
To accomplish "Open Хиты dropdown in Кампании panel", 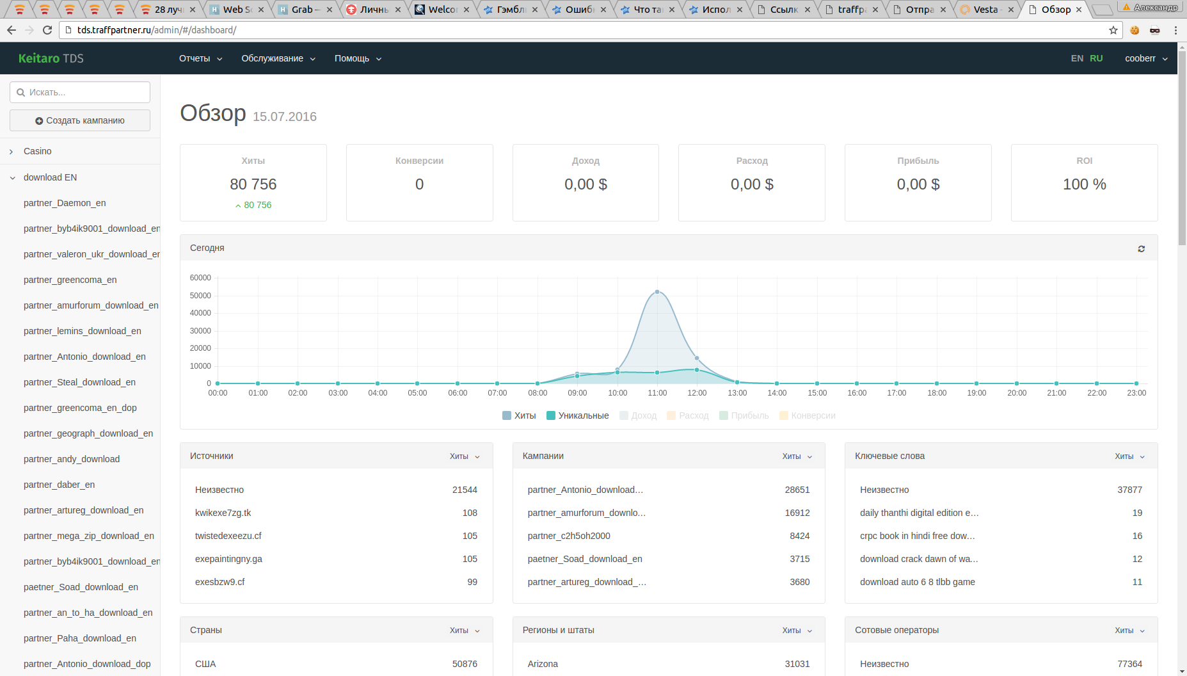I will pyautogui.click(x=797, y=456).
